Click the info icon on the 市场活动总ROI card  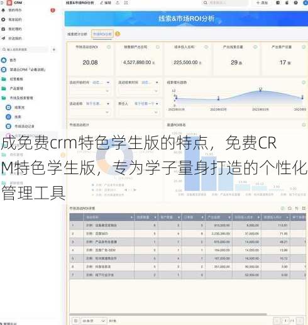click(109, 47)
